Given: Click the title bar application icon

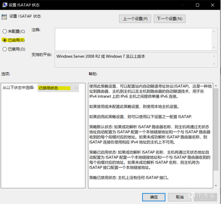Looking at the screenshot, I should pos(5,5).
